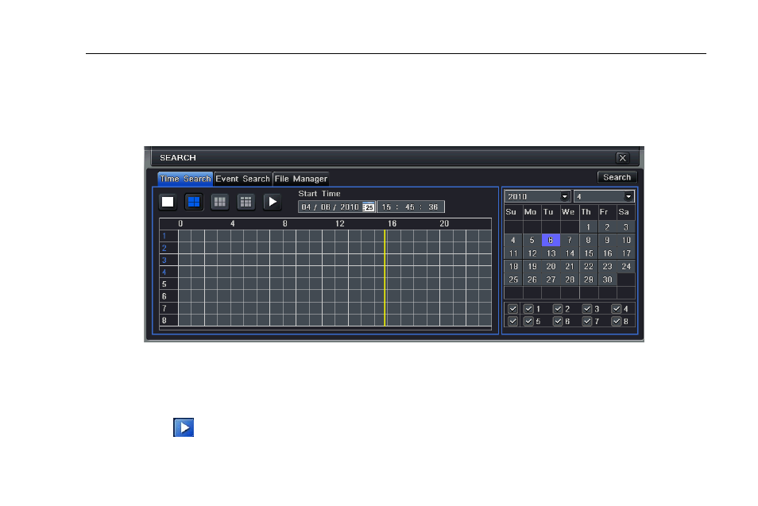Select four-split view layout icon
Viewport: 758px width, 506px height.
point(194,202)
